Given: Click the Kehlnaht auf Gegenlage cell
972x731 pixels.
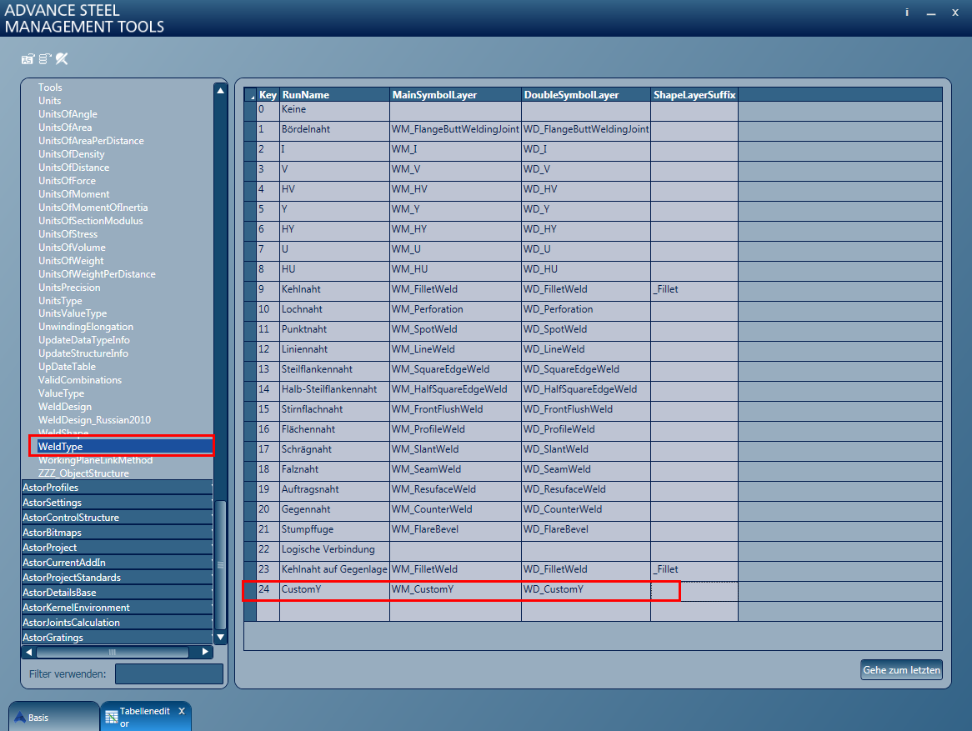Looking at the screenshot, I should 335,569.
